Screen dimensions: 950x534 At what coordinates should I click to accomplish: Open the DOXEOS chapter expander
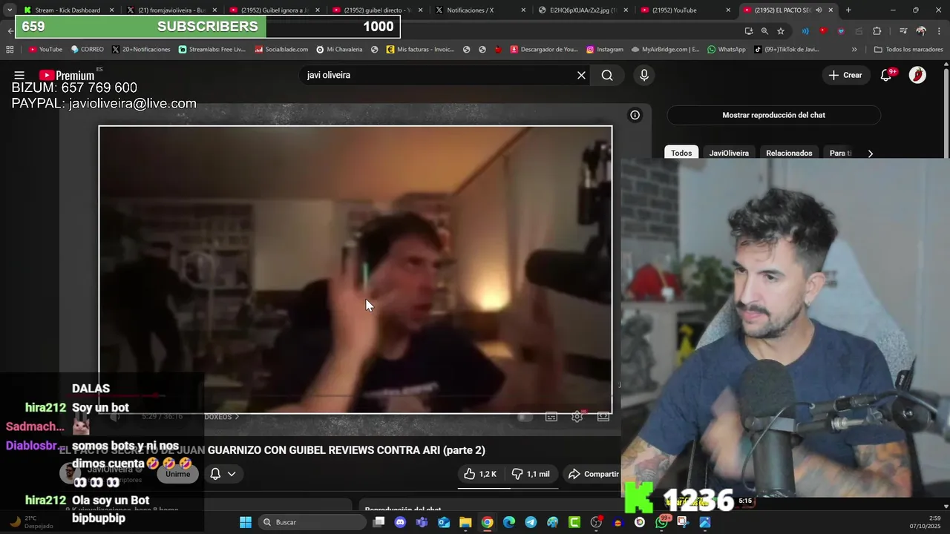click(x=222, y=417)
